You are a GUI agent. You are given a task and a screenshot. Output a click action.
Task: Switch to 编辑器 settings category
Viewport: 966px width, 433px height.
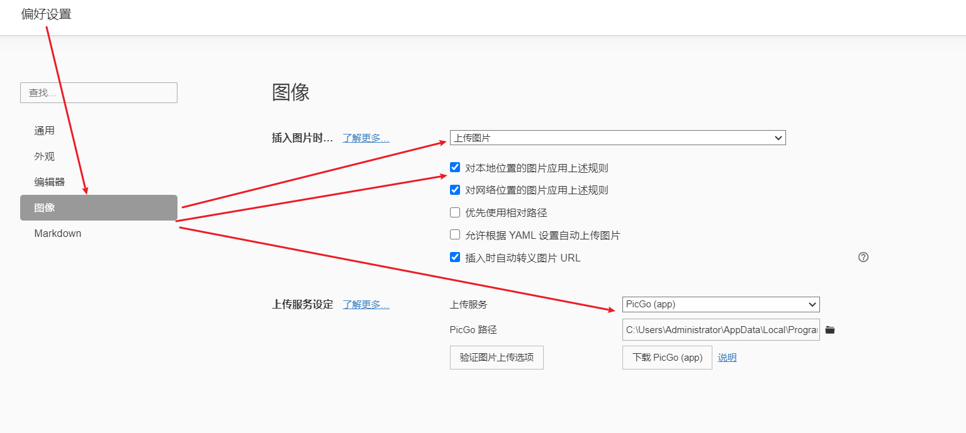point(50,182)
